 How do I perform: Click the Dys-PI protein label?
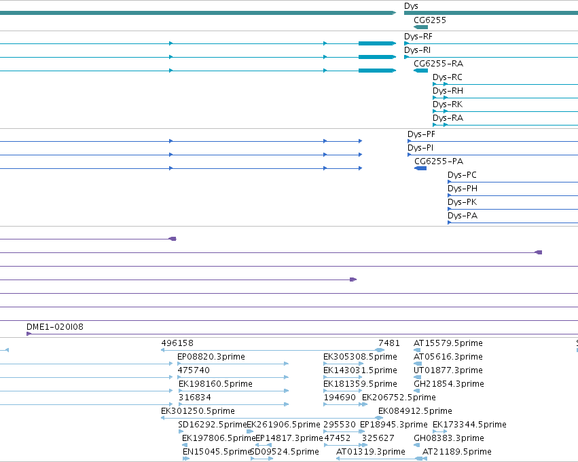(420, 148)
